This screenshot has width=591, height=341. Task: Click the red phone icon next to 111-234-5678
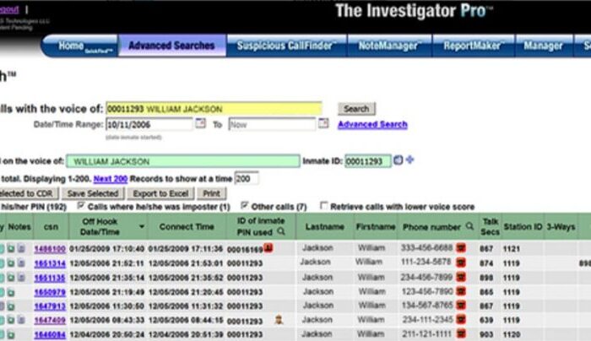point(461,263)
